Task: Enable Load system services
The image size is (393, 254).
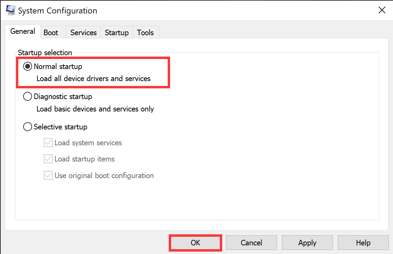Action: coord(48,143)
